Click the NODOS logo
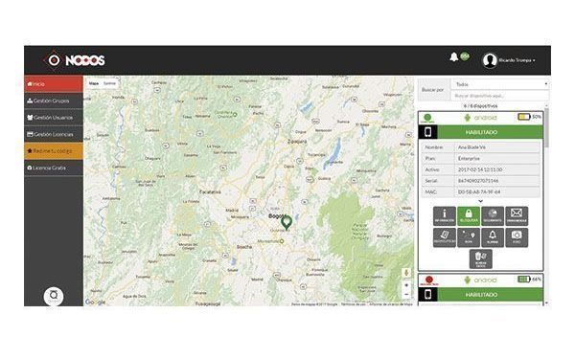This screenshot has width=575, height=359. point(75,59)
